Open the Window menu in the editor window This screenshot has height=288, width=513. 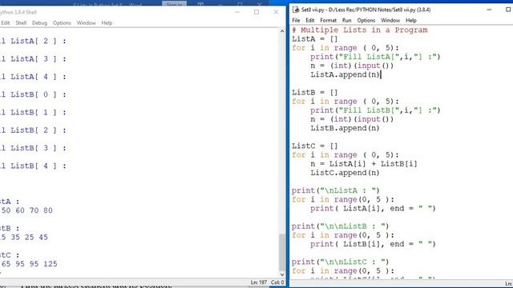pos(390,20)
